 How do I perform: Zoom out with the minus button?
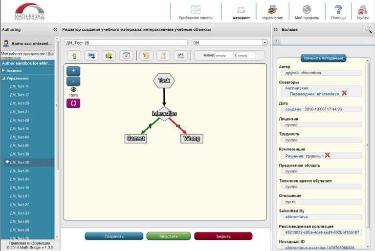coord(73,81)
